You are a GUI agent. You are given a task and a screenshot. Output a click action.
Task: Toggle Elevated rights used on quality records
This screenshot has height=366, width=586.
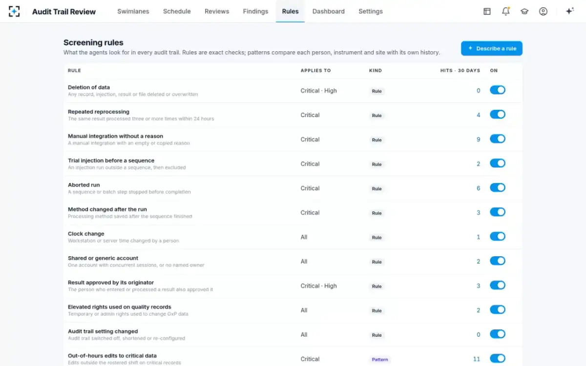498,310
